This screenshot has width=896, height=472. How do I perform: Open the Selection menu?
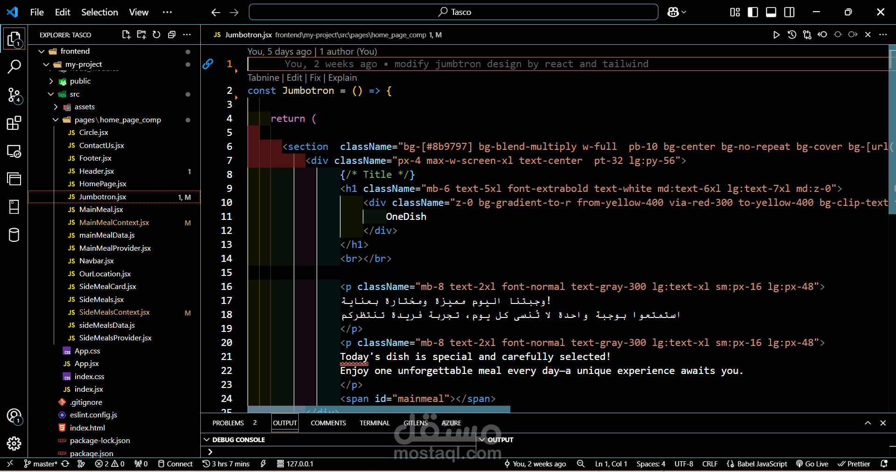(99, 12)
